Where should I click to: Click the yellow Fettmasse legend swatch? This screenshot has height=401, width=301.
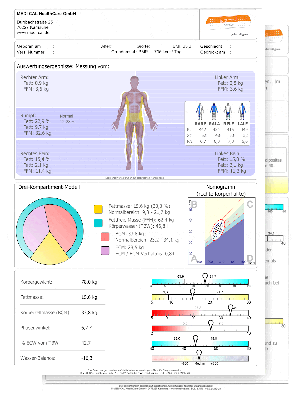[x=98, y=209]
